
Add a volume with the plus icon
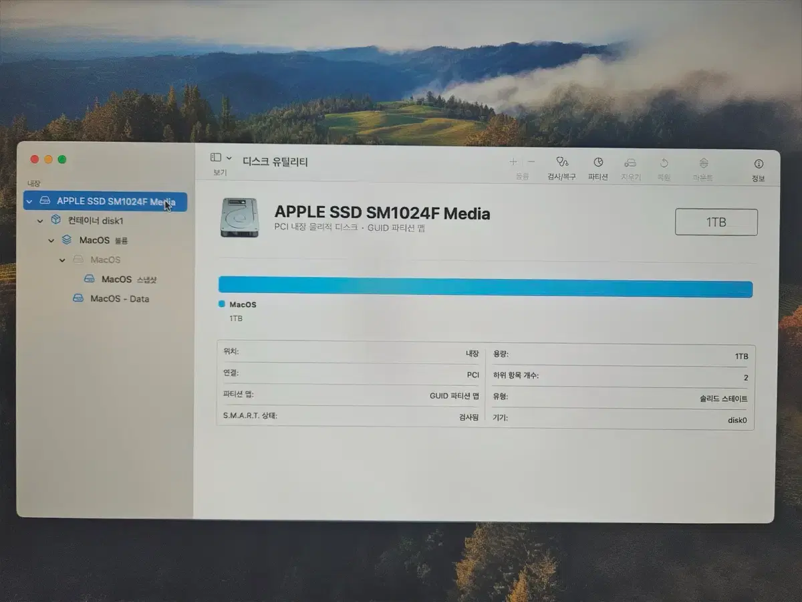[513, 162]
